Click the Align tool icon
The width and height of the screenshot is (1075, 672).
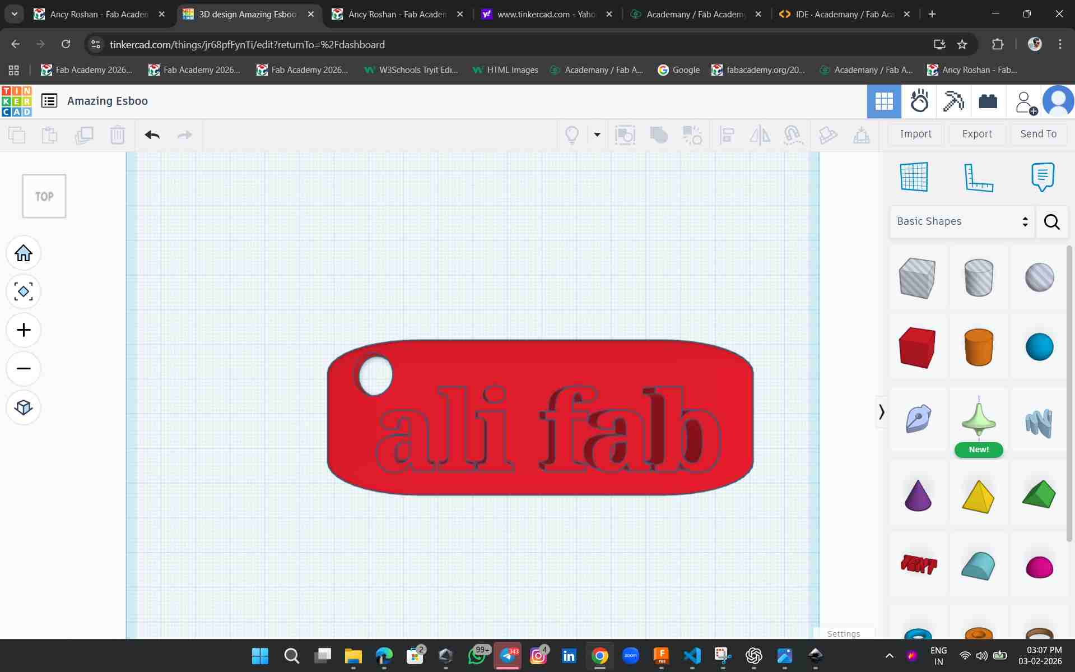pyautogui.click(x=727, y=135)
